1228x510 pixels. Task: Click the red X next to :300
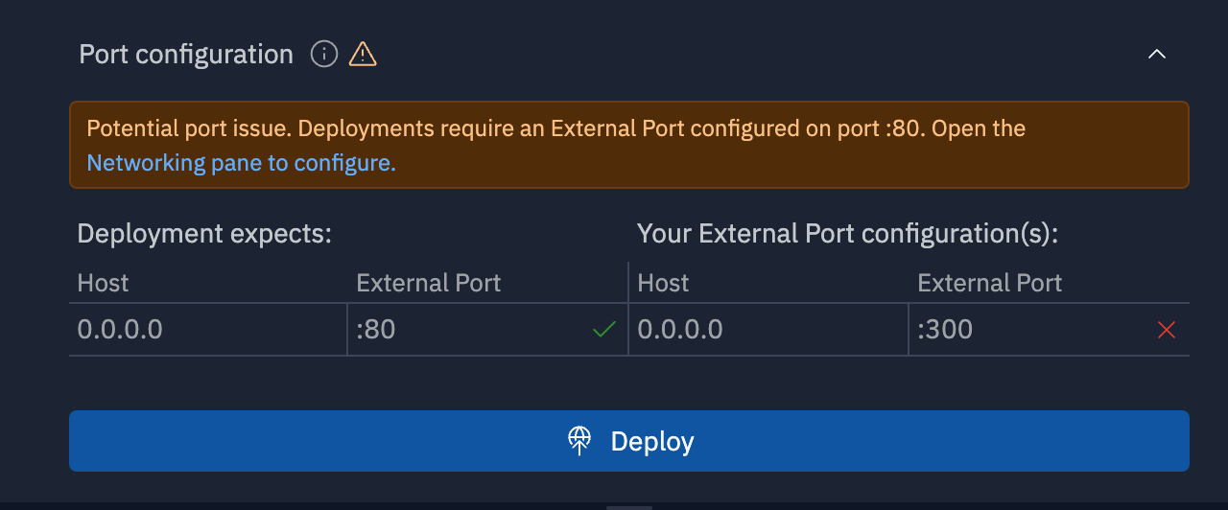(x=1167, y=330)
